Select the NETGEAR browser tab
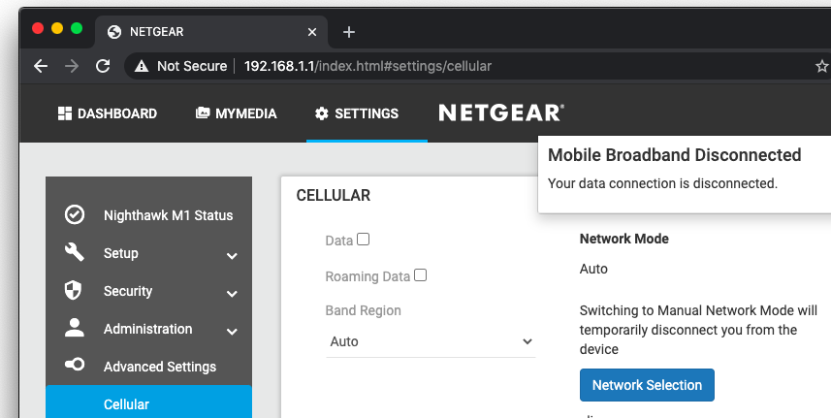Viewport: 831px width, 418px height. 211,32
